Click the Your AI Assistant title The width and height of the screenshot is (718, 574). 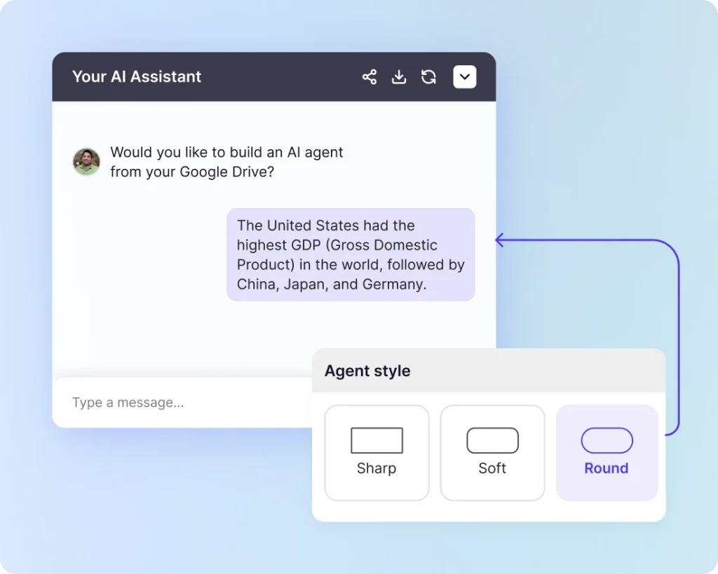137,76
